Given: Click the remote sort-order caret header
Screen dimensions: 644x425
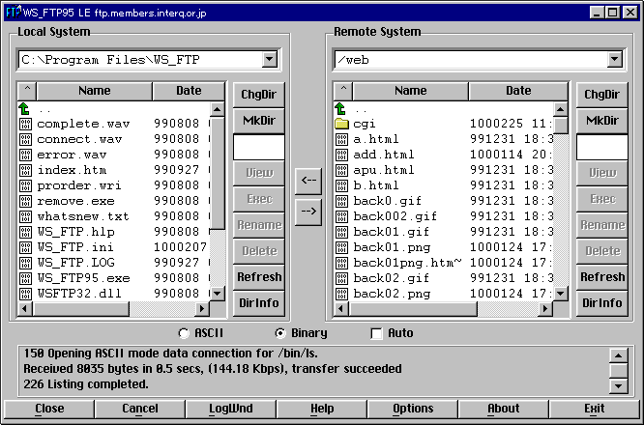Looking at the screenshot, I should 343,91.
